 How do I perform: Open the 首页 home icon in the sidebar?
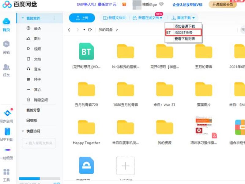(6, 25)
